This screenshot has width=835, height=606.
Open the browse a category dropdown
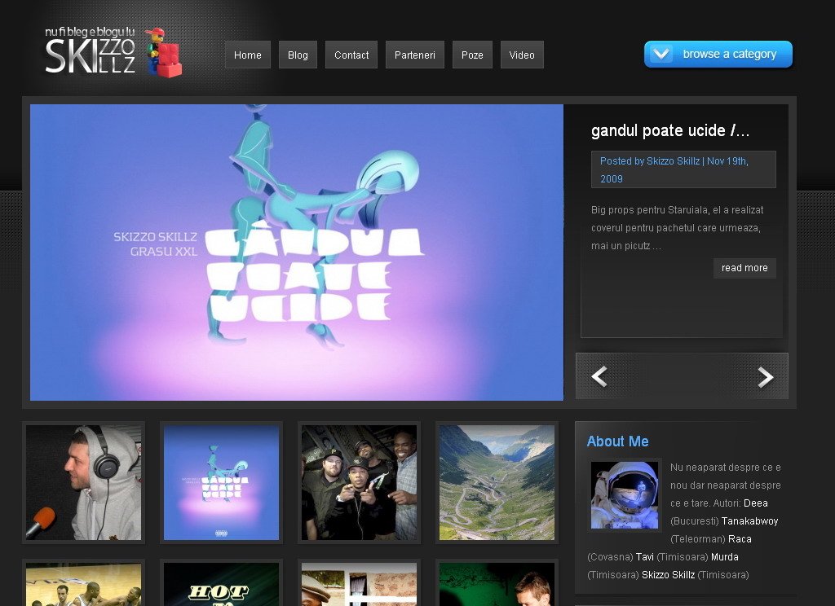coord(718,55)
